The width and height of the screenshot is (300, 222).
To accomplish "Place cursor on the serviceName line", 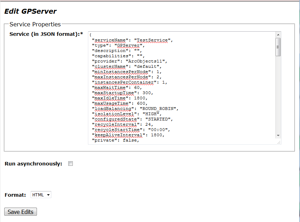I will tap(132, 40).
